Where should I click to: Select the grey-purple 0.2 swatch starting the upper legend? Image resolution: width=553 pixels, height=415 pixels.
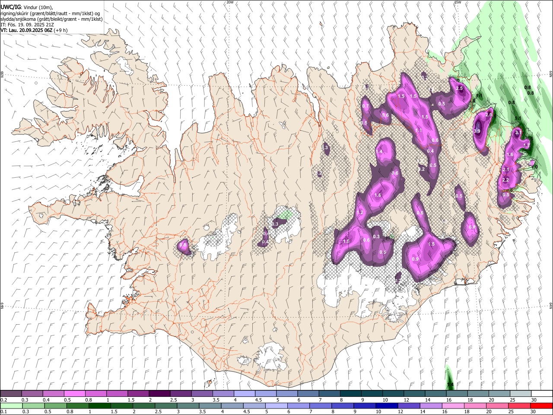[11, 394]
